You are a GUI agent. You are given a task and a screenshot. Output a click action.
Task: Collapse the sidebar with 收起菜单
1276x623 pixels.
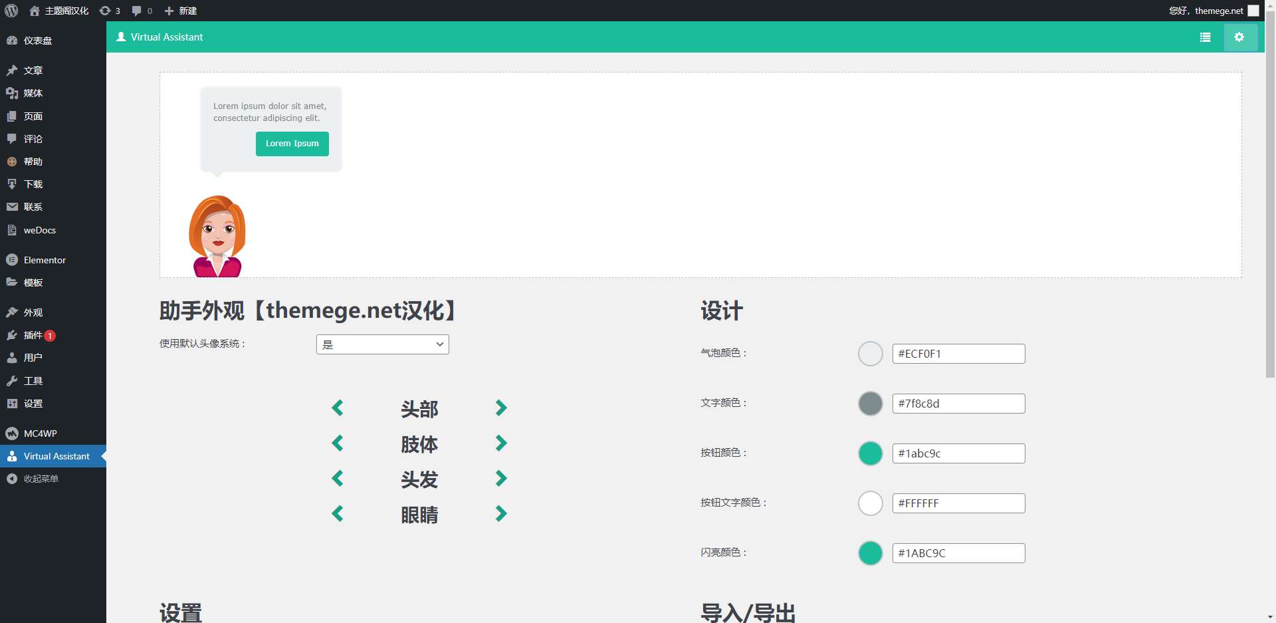click(53, 479)
